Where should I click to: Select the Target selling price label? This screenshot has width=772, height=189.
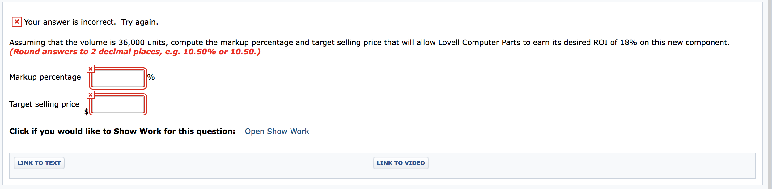coord(44,104)
